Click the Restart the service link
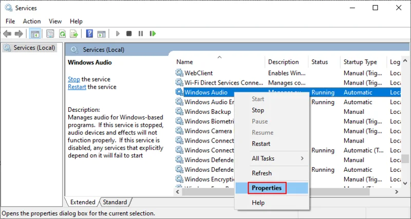Image resolution: width=411 pixels, height=219 pixels. pos(77,87)
